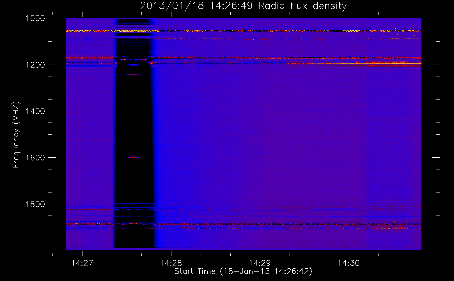Select the 1000 frequency axis label
The width and height of the screenshot is (454, 281).
click(x=35, y=19)
